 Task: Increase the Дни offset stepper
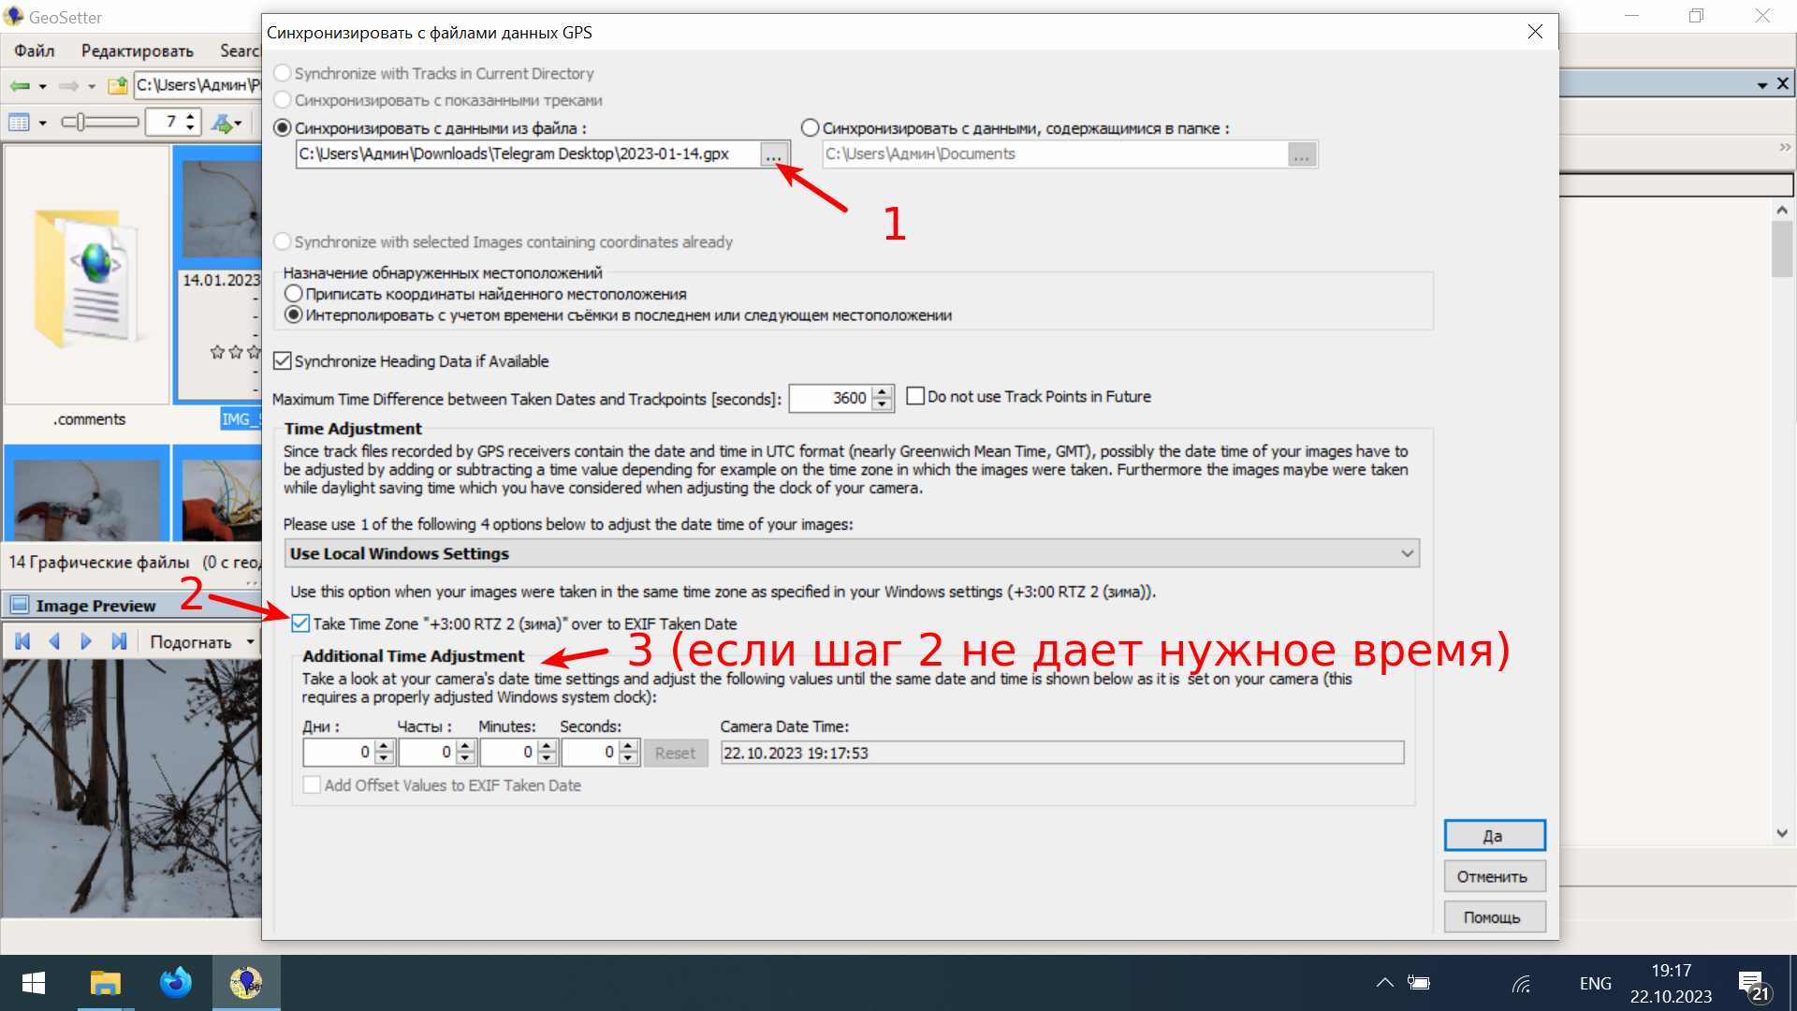(384, 746)
